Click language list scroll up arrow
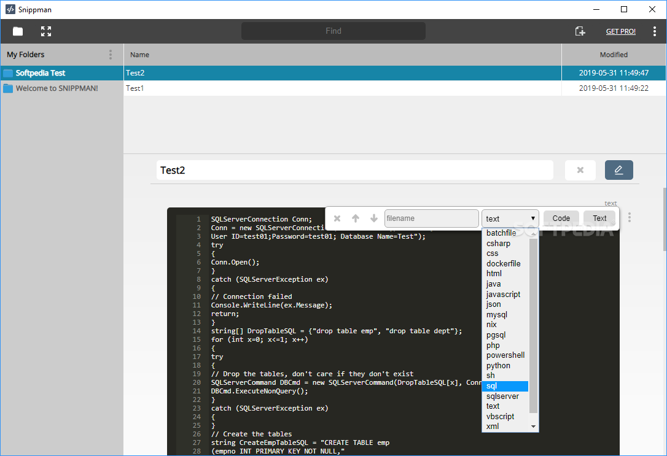 pos(534,234)
